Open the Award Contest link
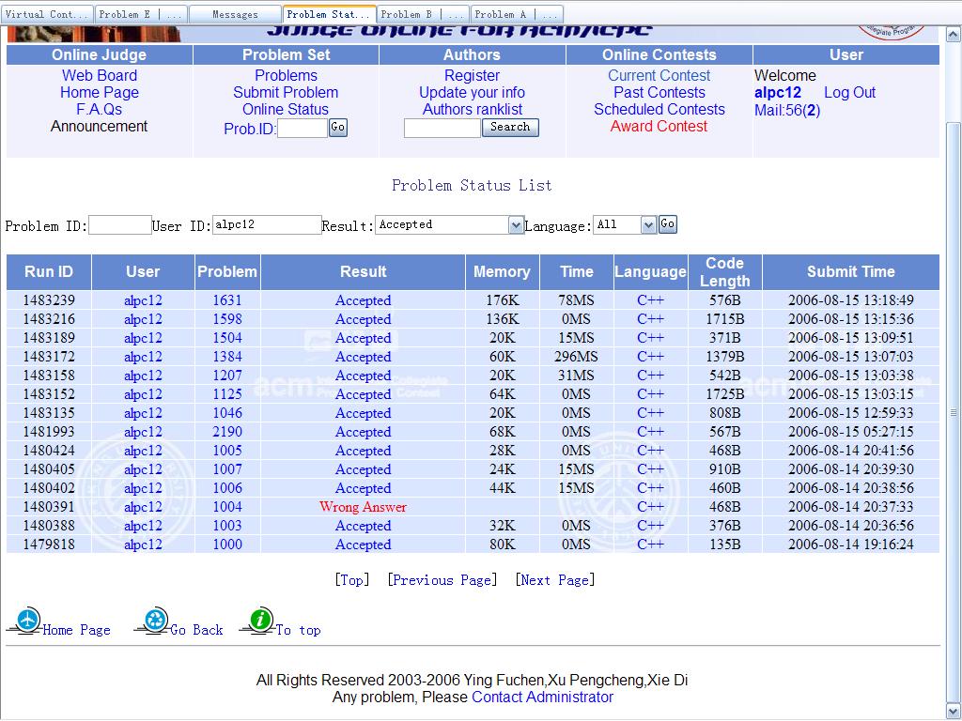This screenshot has width=962, height=721. click(x=659, y=126)
